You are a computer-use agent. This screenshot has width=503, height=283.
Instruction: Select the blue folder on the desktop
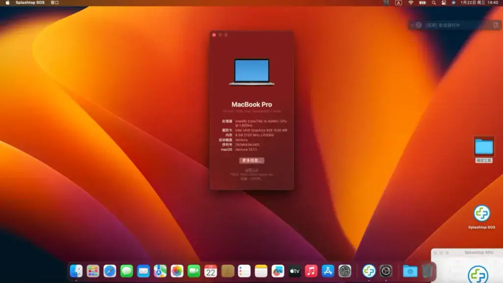point(484,147)
